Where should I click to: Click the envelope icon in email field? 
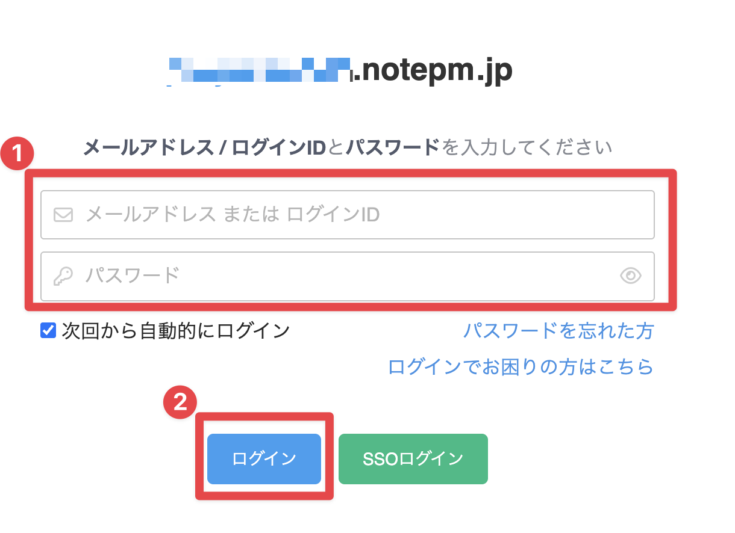click(63, 215)
